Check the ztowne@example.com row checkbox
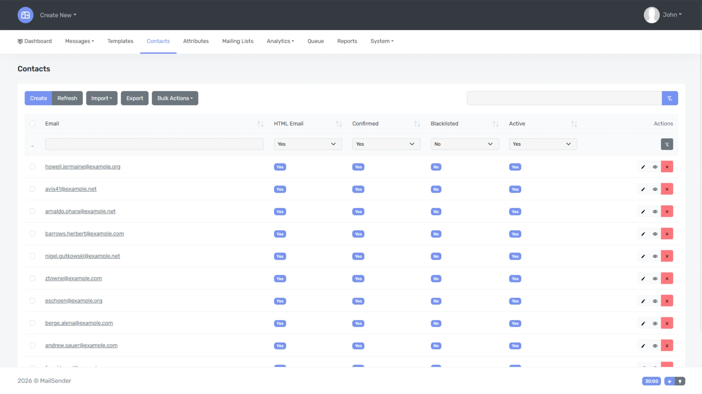The image size is (702, 394). [33, 278]
